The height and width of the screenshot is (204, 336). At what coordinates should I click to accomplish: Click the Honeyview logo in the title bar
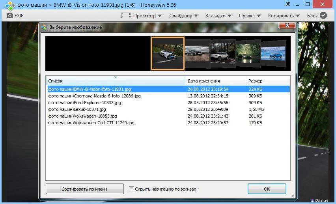tap(10, 5)
